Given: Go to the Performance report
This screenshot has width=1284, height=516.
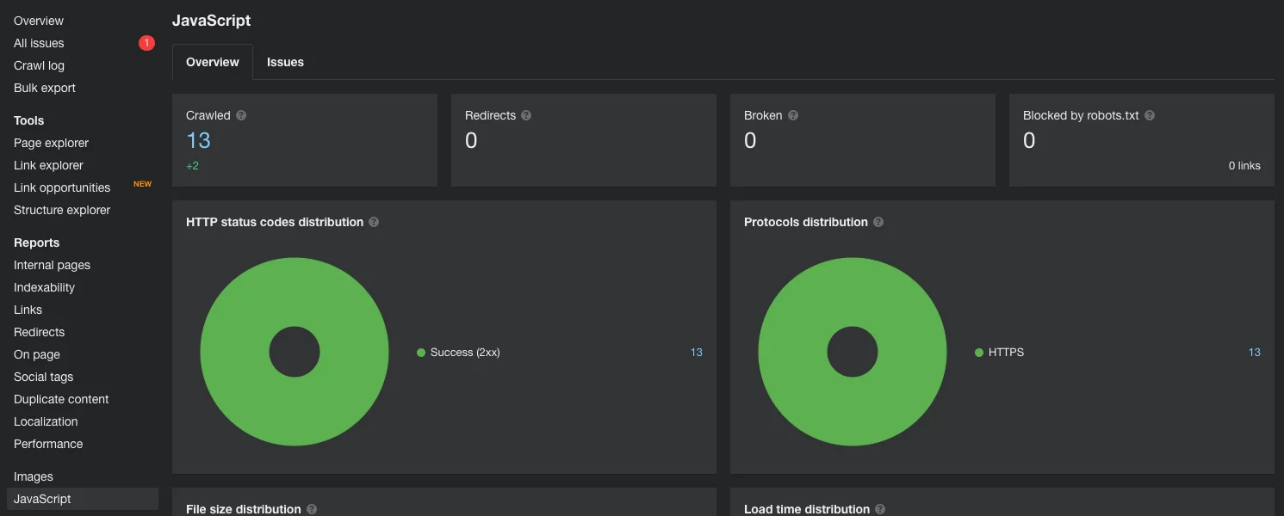Looking at the screenshot, I should click(48, 444).
